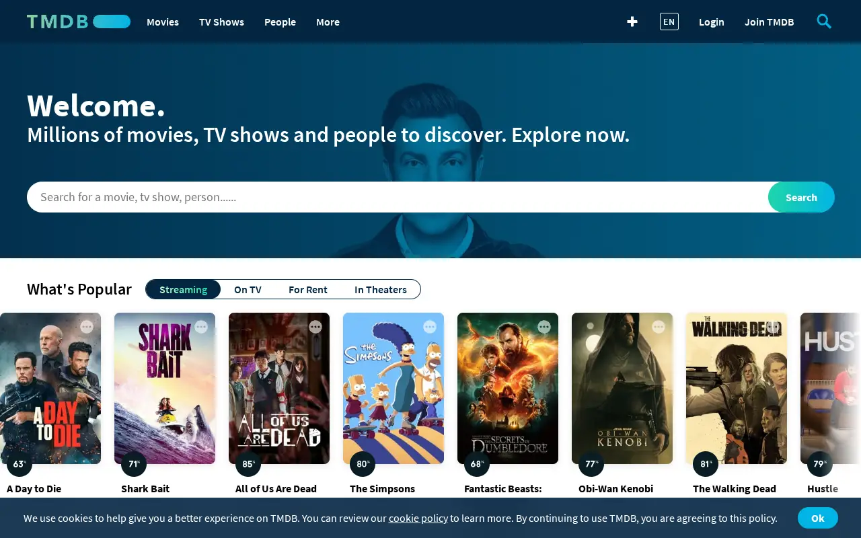Open the three-dot menu on The Walking Dead

click(x=773, y=327)
